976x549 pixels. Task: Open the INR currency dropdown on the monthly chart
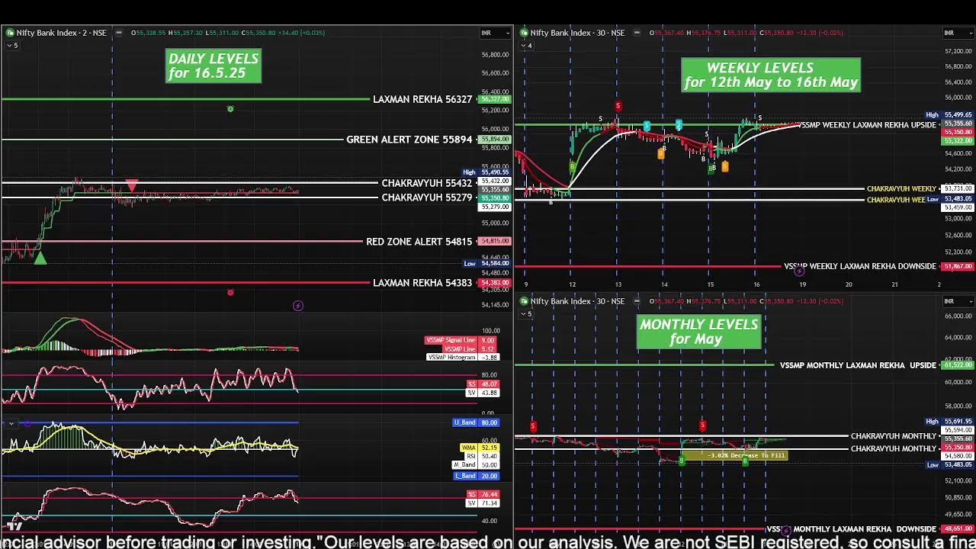coord(958,301)
